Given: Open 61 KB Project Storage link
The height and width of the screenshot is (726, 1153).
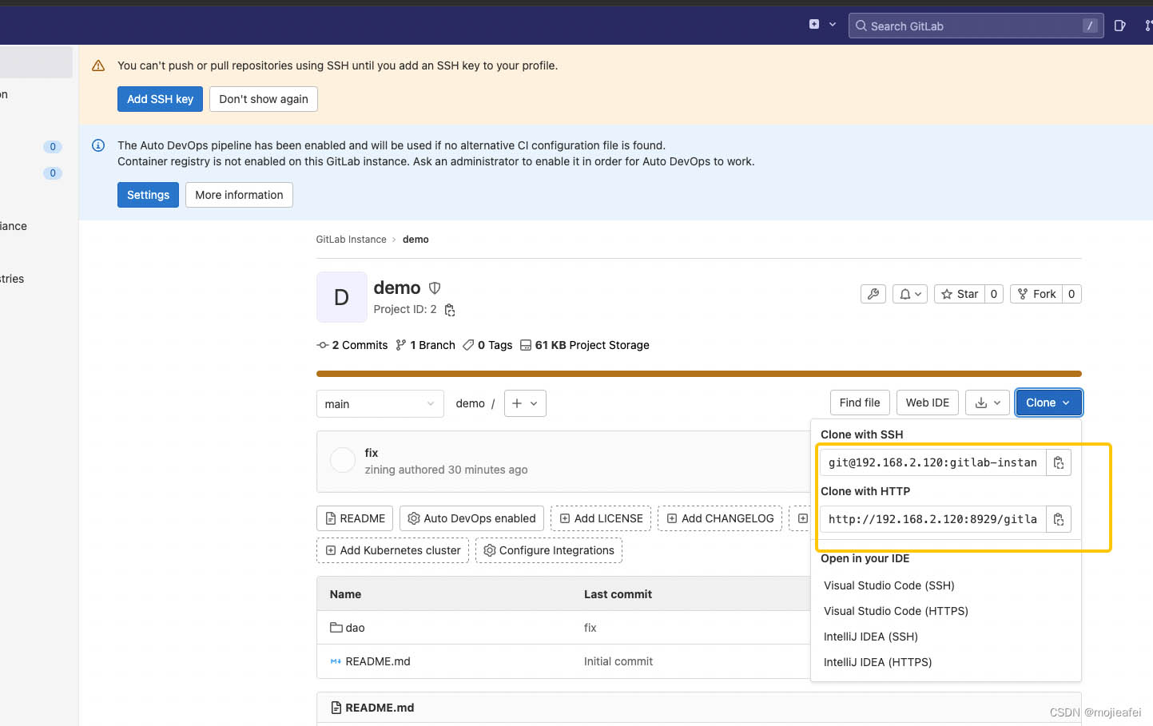Looking at the screenshot, I should point(585,345).
